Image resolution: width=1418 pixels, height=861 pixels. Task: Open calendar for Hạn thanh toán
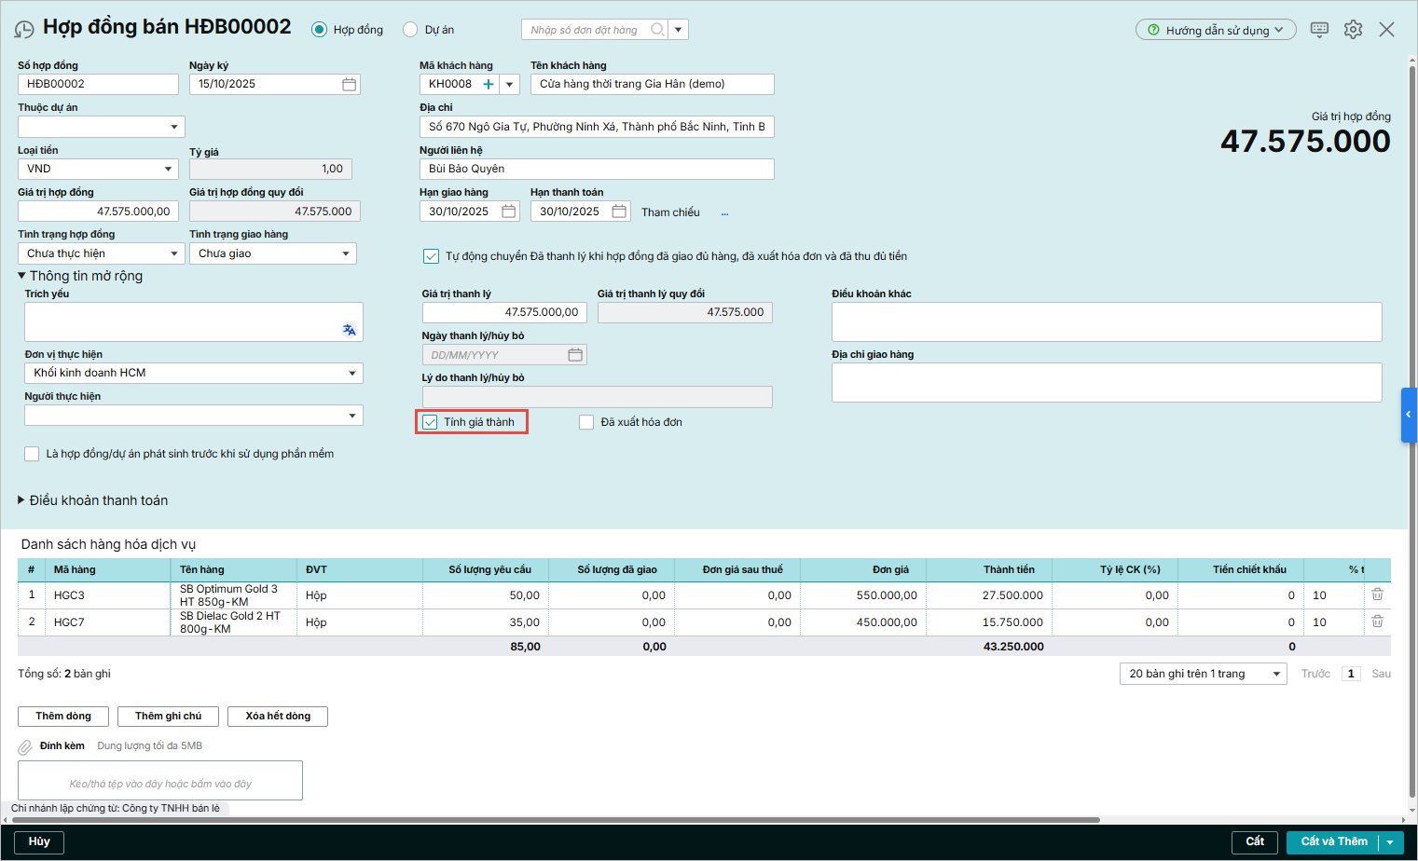point(619,212)
